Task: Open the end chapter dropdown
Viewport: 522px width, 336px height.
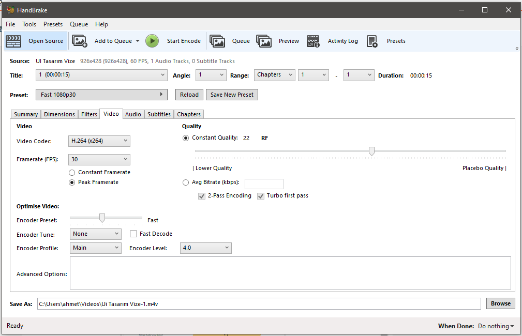Action: (359, 75)
